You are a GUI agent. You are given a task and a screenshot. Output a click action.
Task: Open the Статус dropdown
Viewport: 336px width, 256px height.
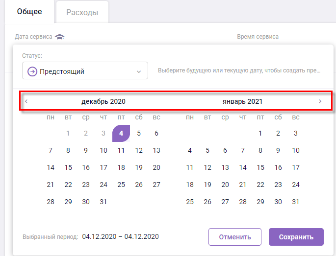pos(85,71)
